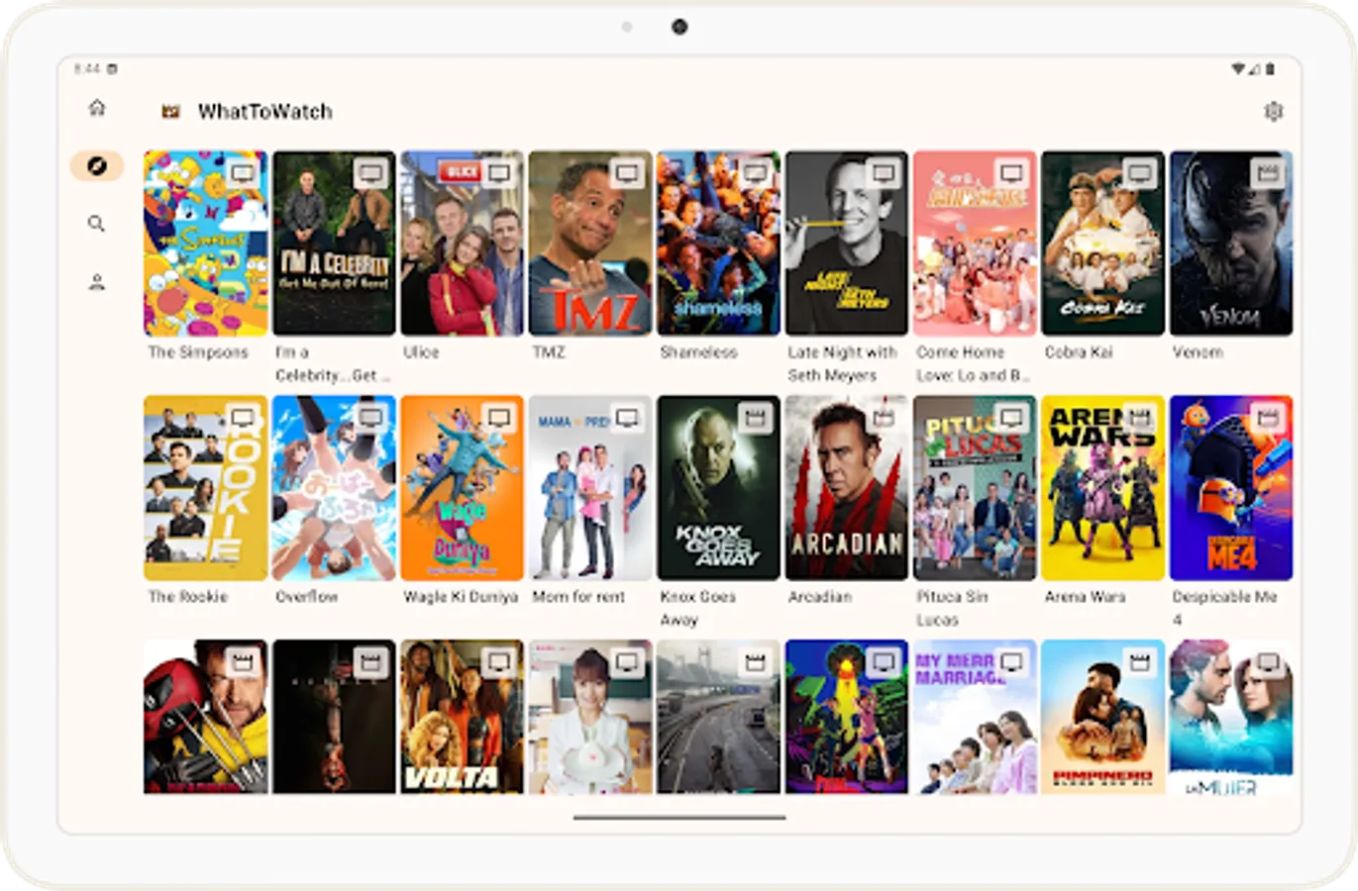1358x891 pixels.
Task: Open the Mom for rent poster
Action: point(590,488)
